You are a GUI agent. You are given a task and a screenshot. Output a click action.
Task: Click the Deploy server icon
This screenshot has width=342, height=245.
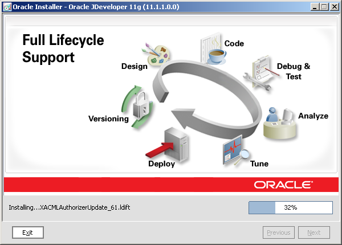point(168,144)
